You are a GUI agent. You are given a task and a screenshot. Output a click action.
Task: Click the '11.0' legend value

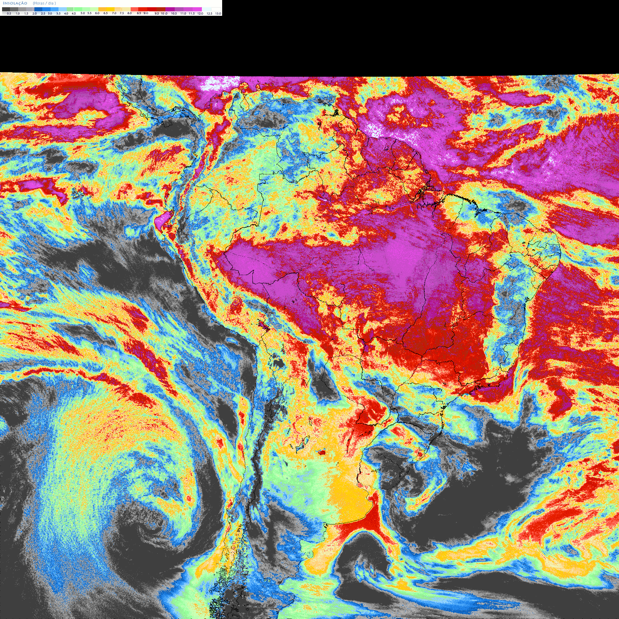click(183, 13)
